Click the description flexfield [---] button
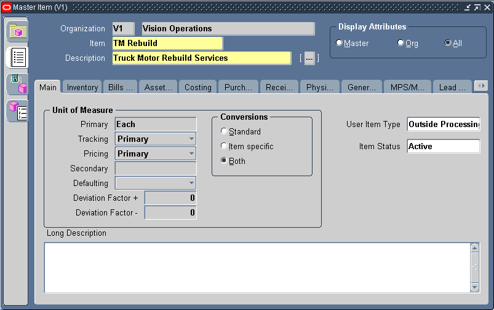This screenshot has height=310, width=494. 309,58
